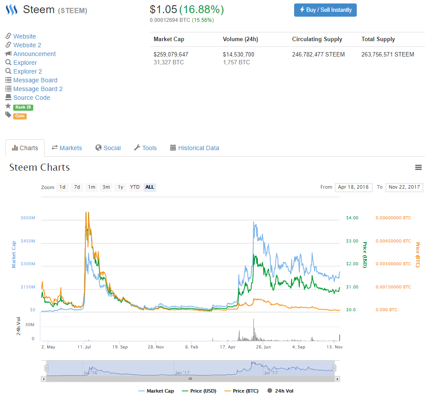The width and height of the screenshot is (425, 397).
Task: Select the Charts tab
Action: (x=25, y=148)
